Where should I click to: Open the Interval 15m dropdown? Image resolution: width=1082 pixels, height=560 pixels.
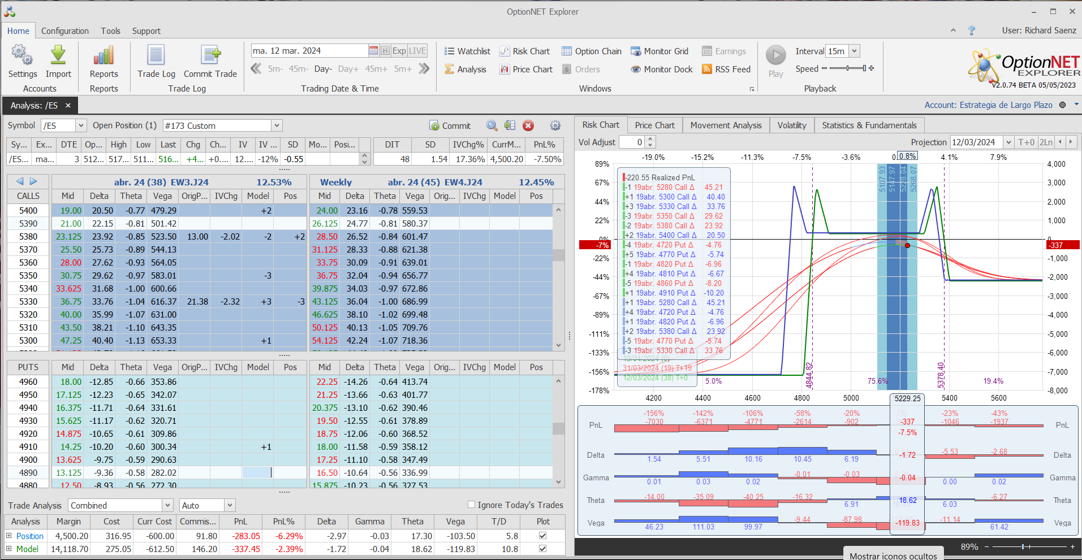tap(855, 51)
